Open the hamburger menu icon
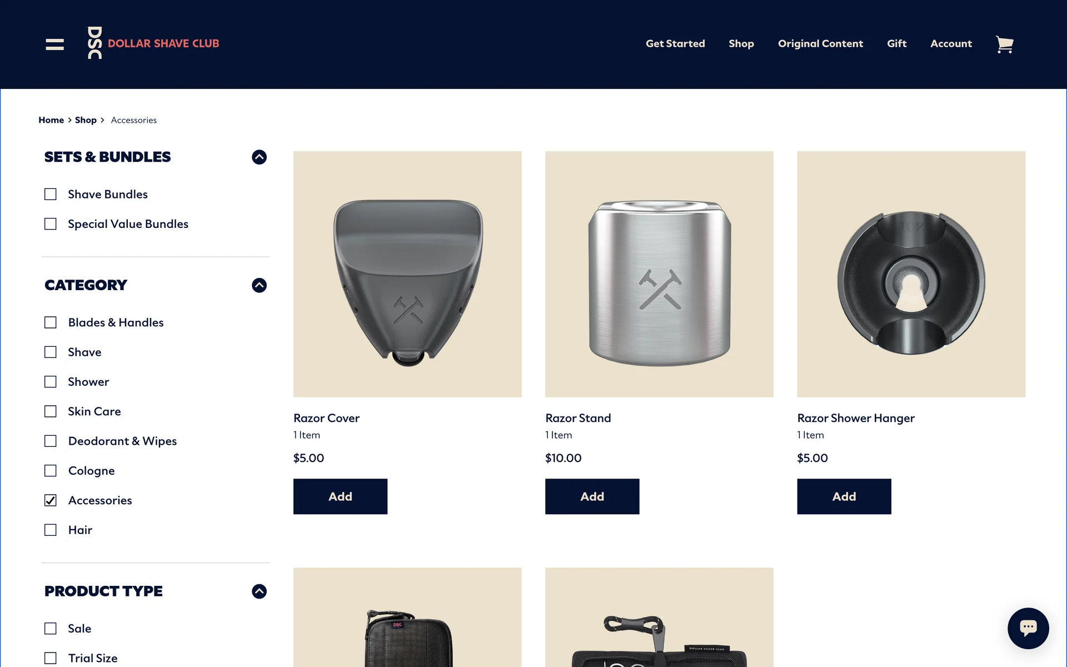 pyautogui.click(x=54, y=44)
